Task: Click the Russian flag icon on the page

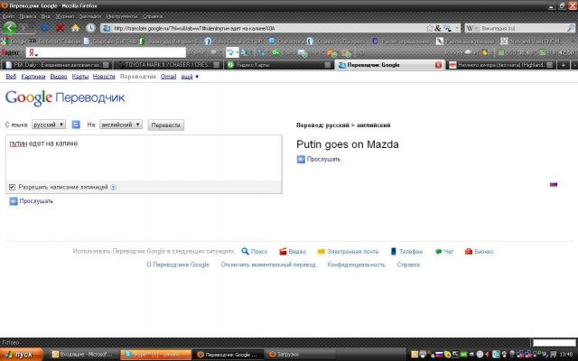Action: (x=554, y=184)
